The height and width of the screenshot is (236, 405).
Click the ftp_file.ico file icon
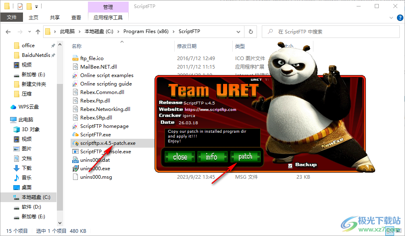[75, 58]
